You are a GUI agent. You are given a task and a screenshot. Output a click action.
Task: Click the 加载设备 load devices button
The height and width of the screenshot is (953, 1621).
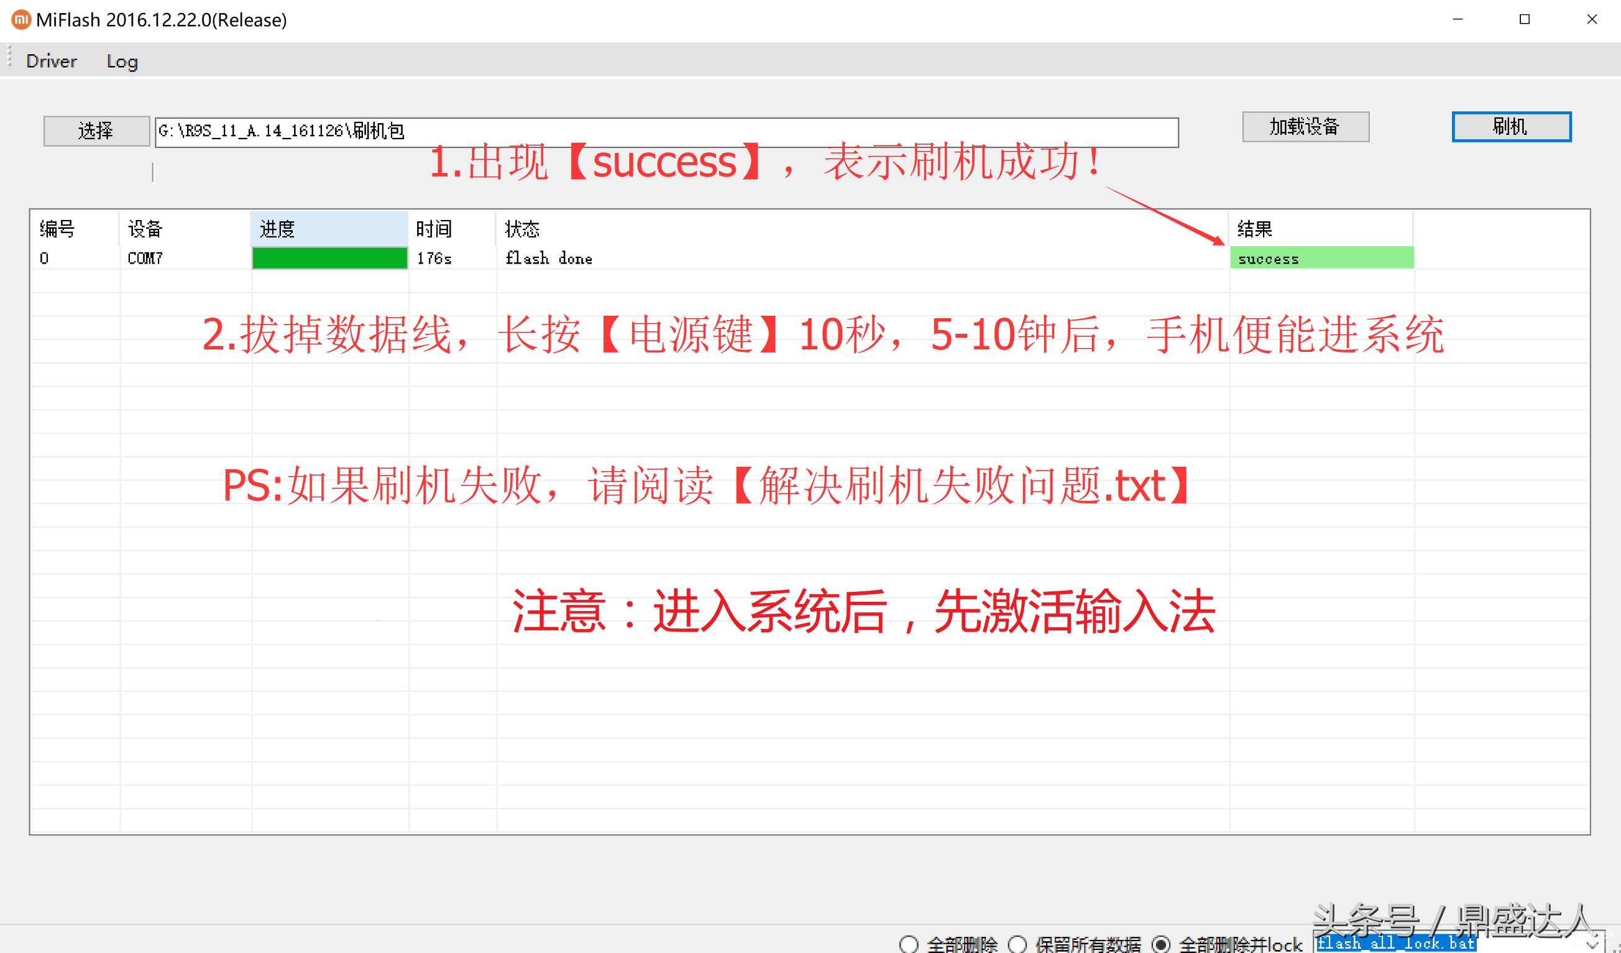1305,127
